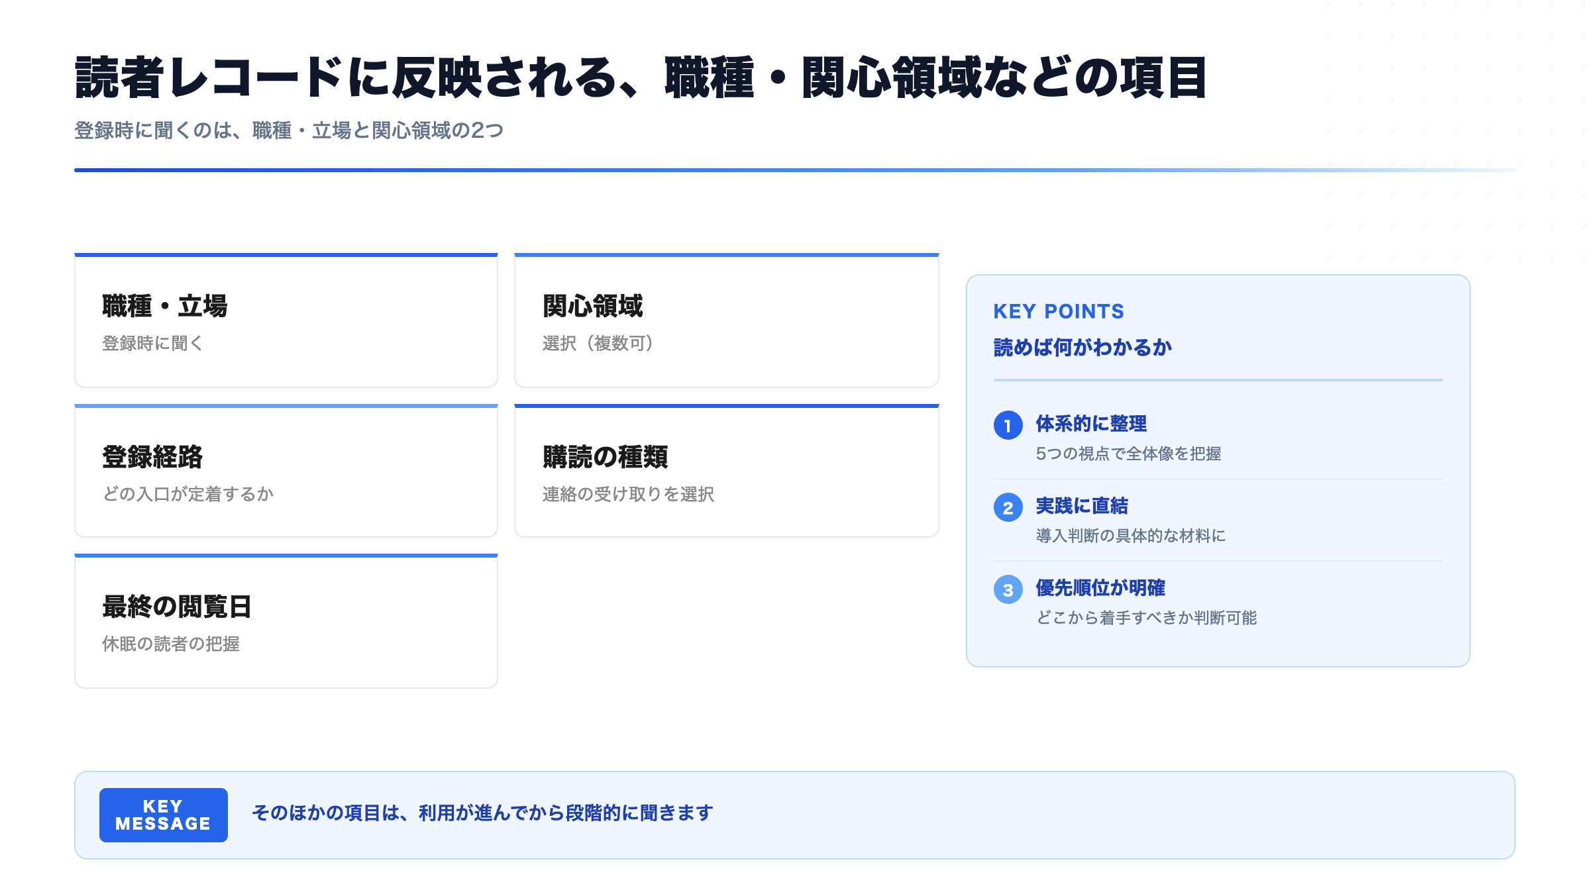
Task: Select the 実践に直結 point title
Action: (1082, 506)
